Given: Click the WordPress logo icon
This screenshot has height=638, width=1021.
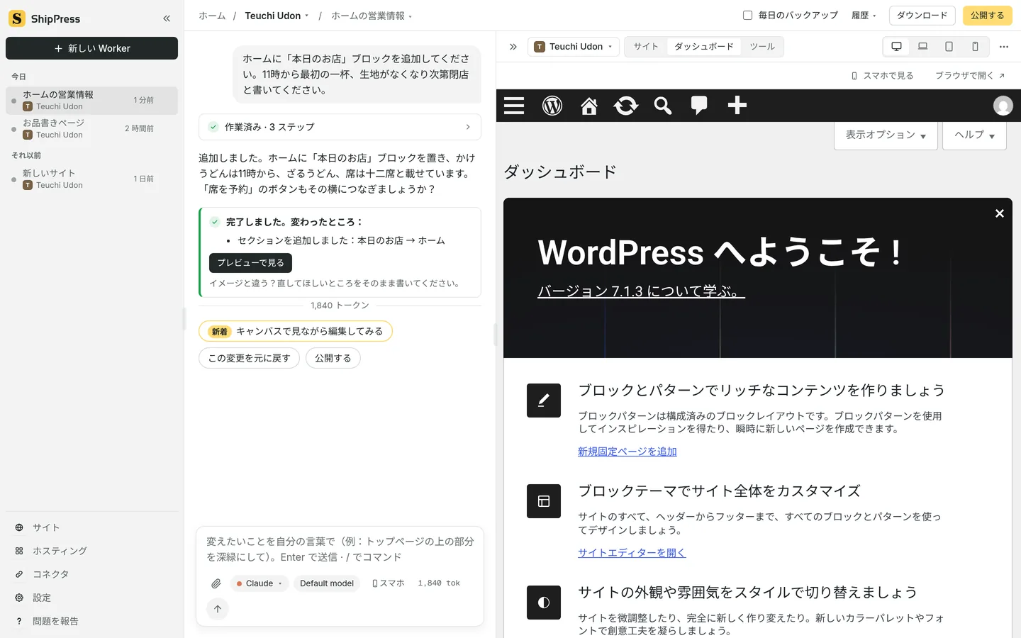Looking at the screenshot, I should [x=552, y=106].
